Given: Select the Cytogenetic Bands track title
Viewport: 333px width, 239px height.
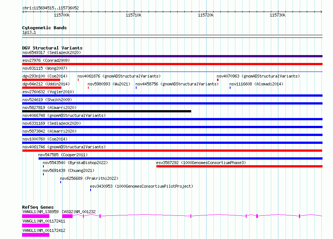Looking at the screenshot, I should 45,28.
